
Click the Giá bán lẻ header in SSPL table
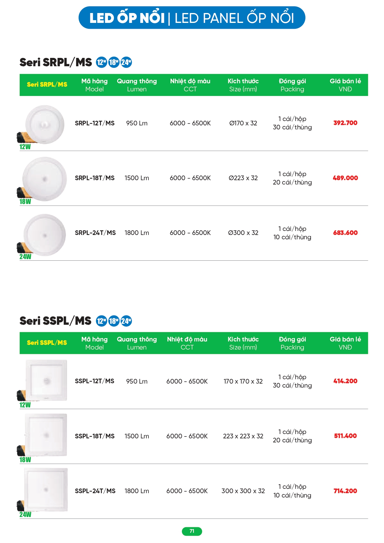pyautogui.click(x=345, y=343)
